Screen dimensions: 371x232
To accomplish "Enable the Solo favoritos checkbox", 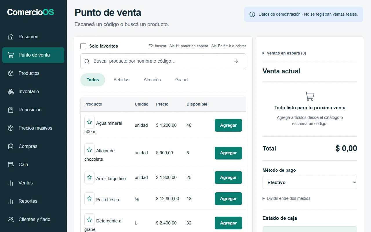I will pos(83,46).
